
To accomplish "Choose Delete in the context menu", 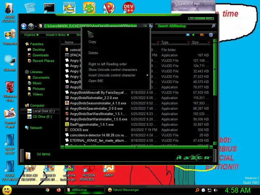I will click(x=93, y=53).
